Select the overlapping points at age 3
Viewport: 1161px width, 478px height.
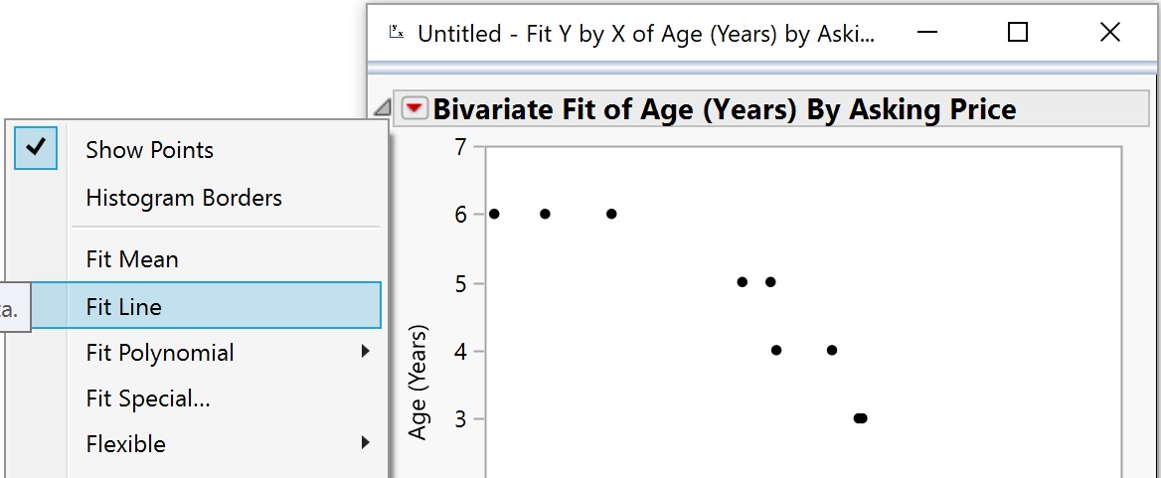(x=860, y=418)
